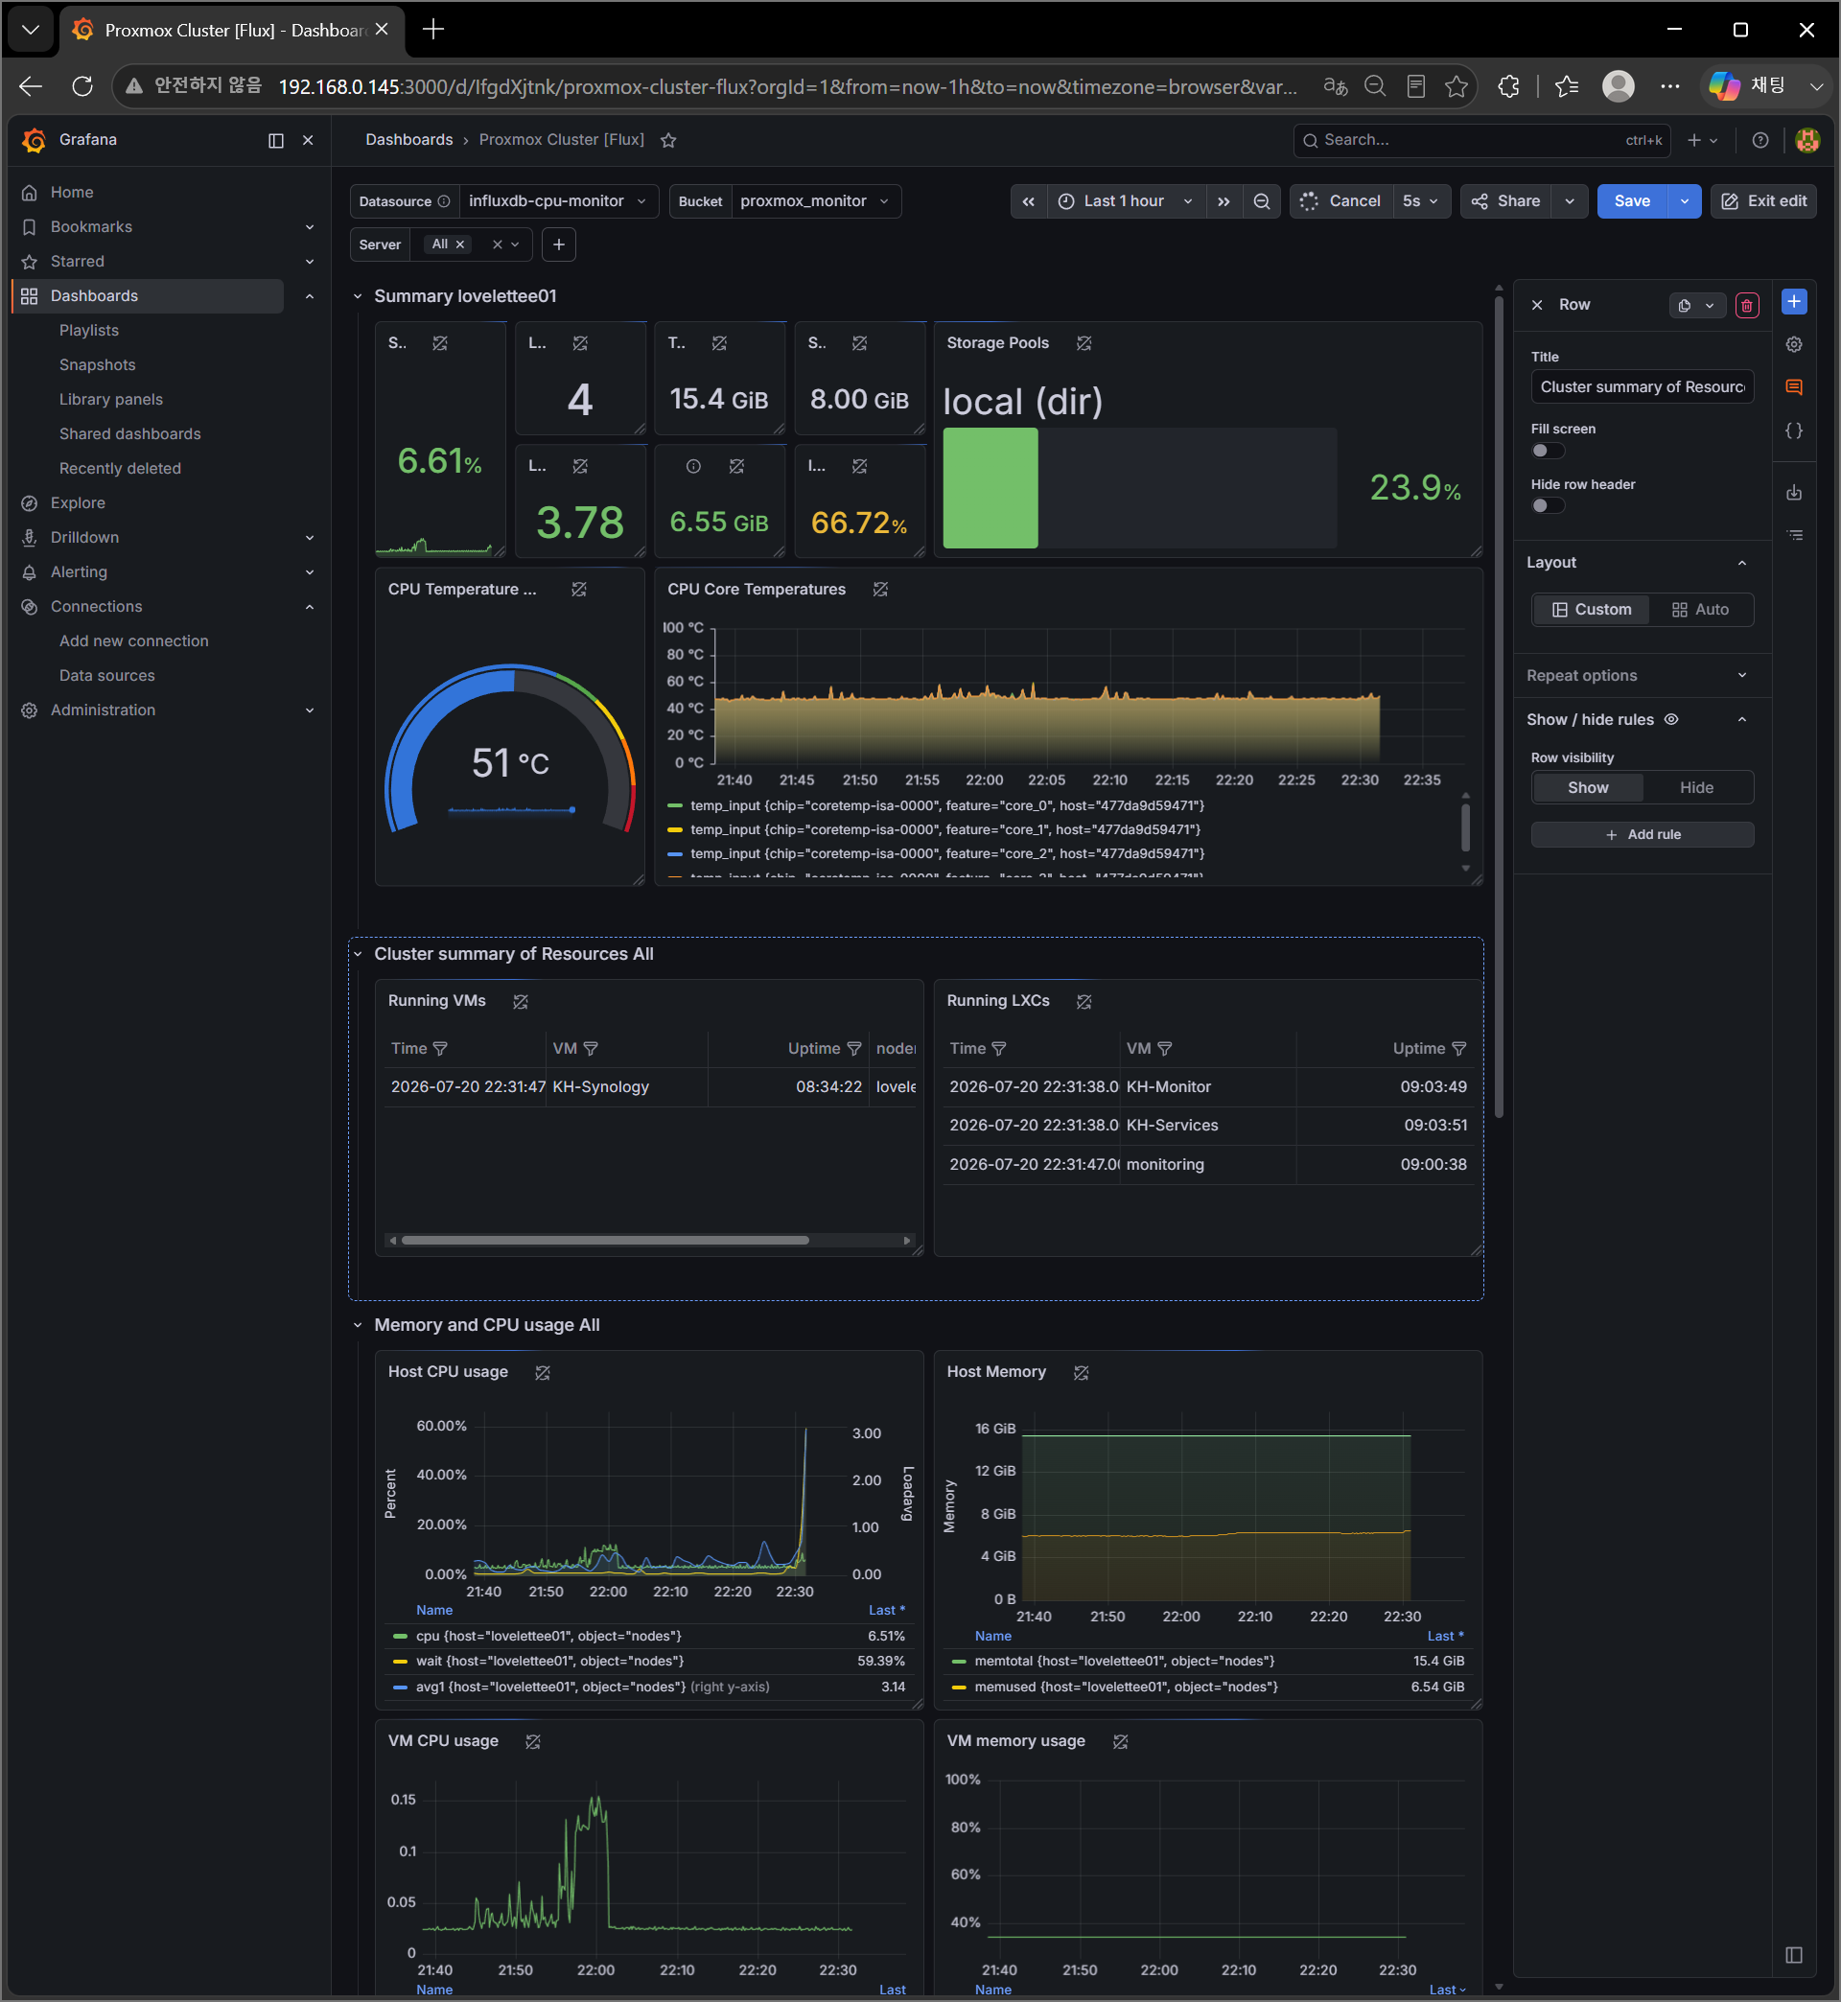Close the Grafana sidebar menu
This screenshot has height=2002, width=1841.
tap(308, 140)
